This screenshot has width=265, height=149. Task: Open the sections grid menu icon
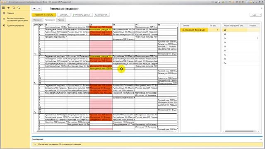click(x=3, y=8)
